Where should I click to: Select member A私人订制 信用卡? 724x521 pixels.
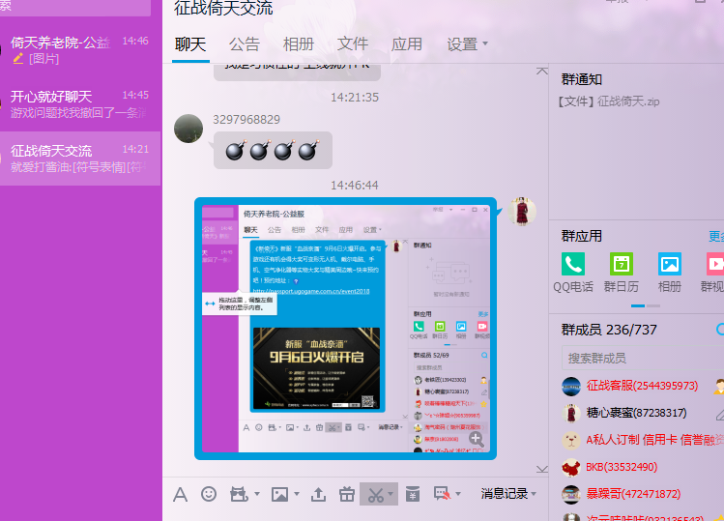coord(654,440)
